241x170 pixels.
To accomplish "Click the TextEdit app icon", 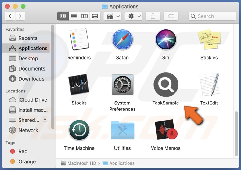I will click(209, 84).
